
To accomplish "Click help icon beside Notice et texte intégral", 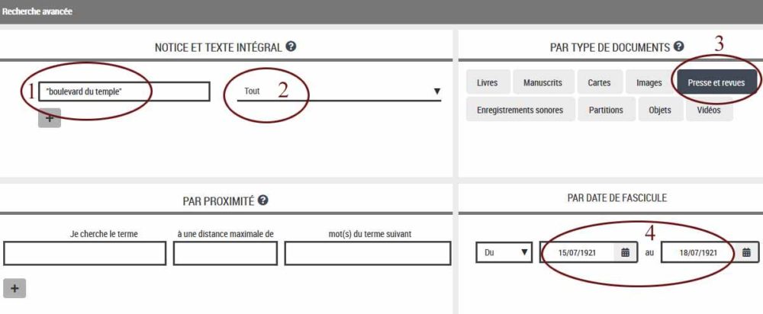I will 291,46.
